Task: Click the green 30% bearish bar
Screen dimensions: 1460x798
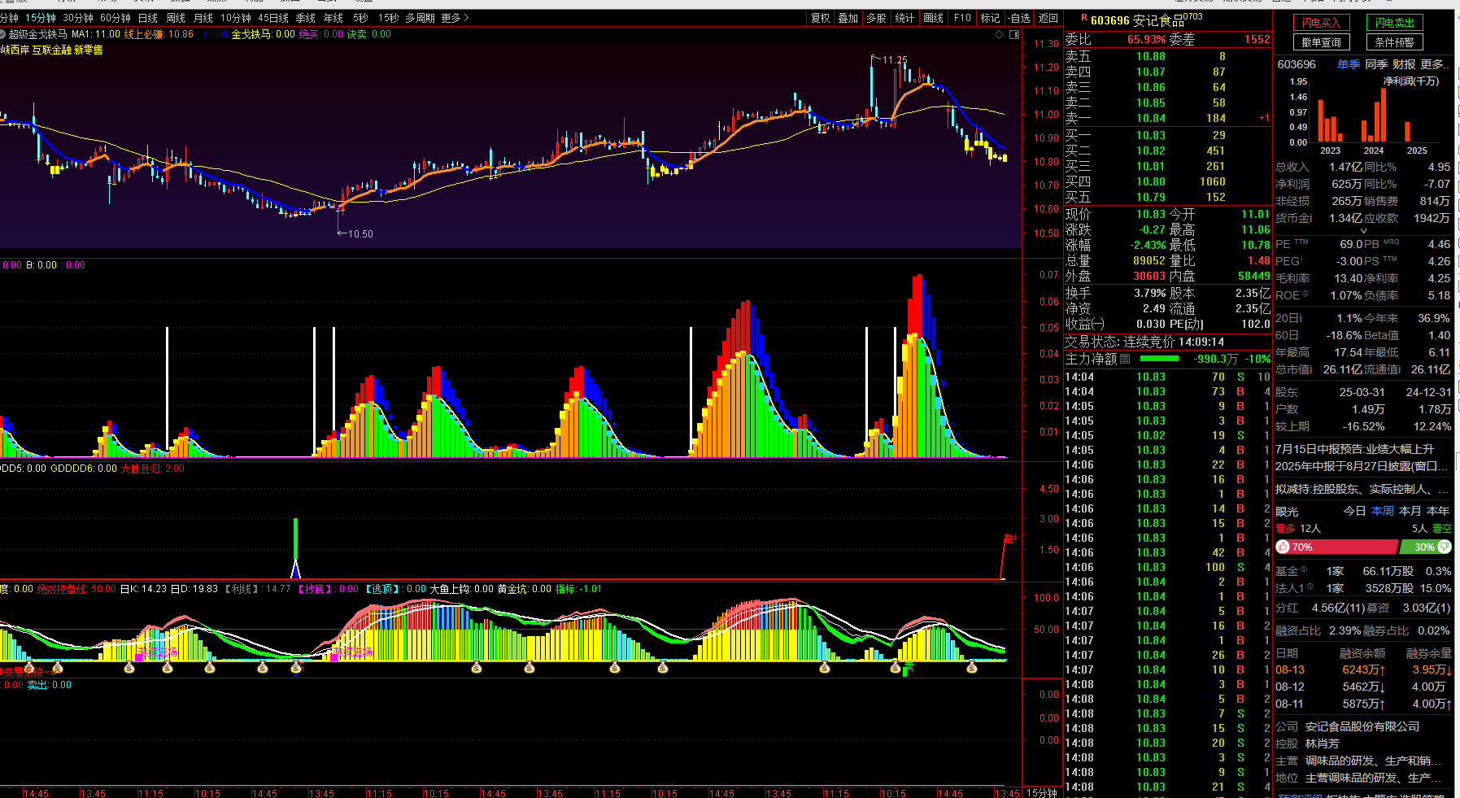Action: (1425, 547)
